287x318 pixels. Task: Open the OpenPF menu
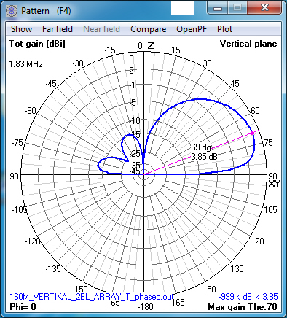(192, 29)
